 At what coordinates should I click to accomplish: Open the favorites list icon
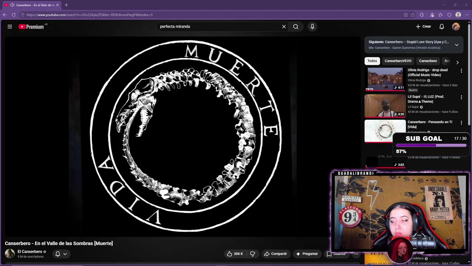441,15
